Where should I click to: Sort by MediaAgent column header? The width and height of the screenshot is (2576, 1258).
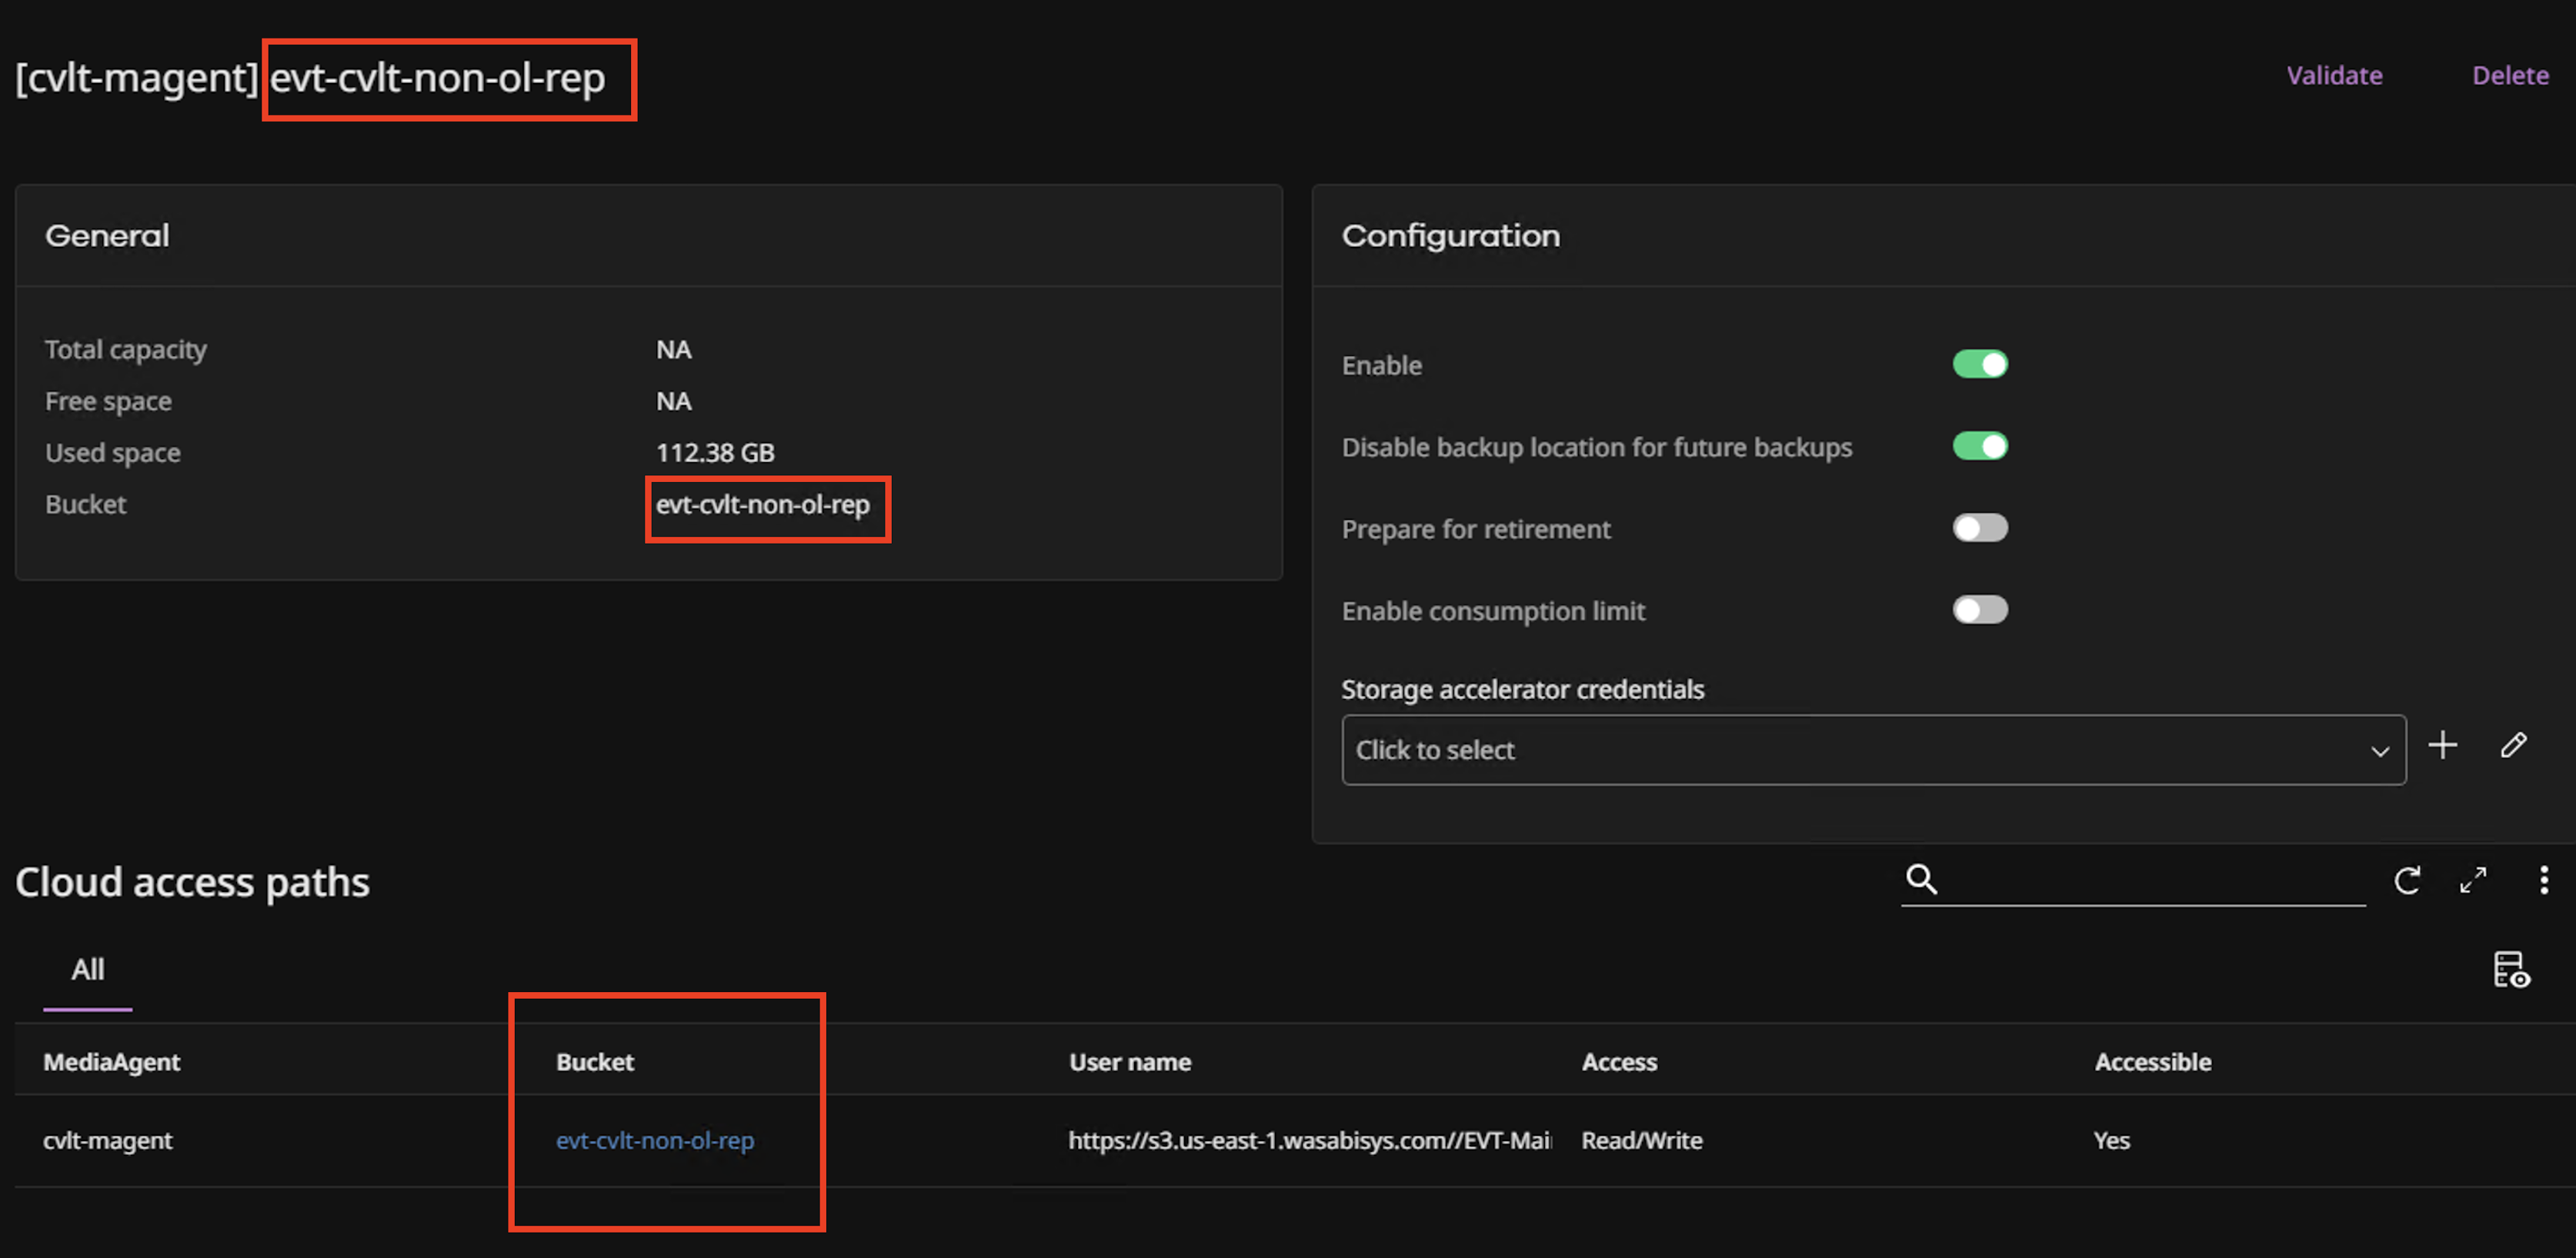coord(112,1062)
